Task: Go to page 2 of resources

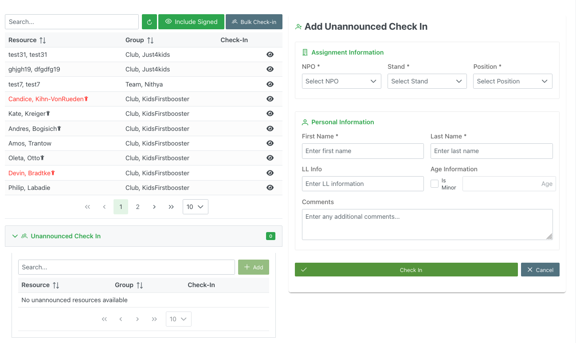Action: (137, 207)
